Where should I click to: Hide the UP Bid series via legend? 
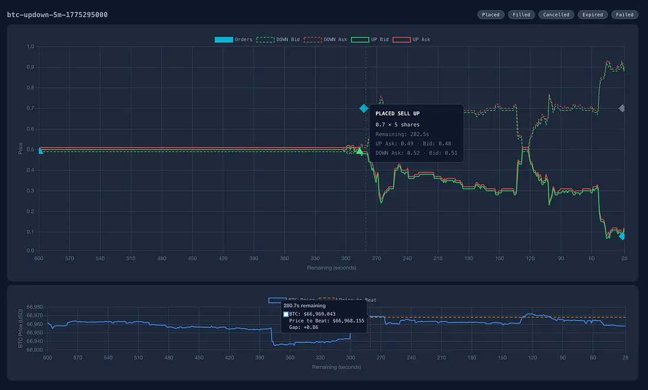pyautogui.click(x=370, y=39)
